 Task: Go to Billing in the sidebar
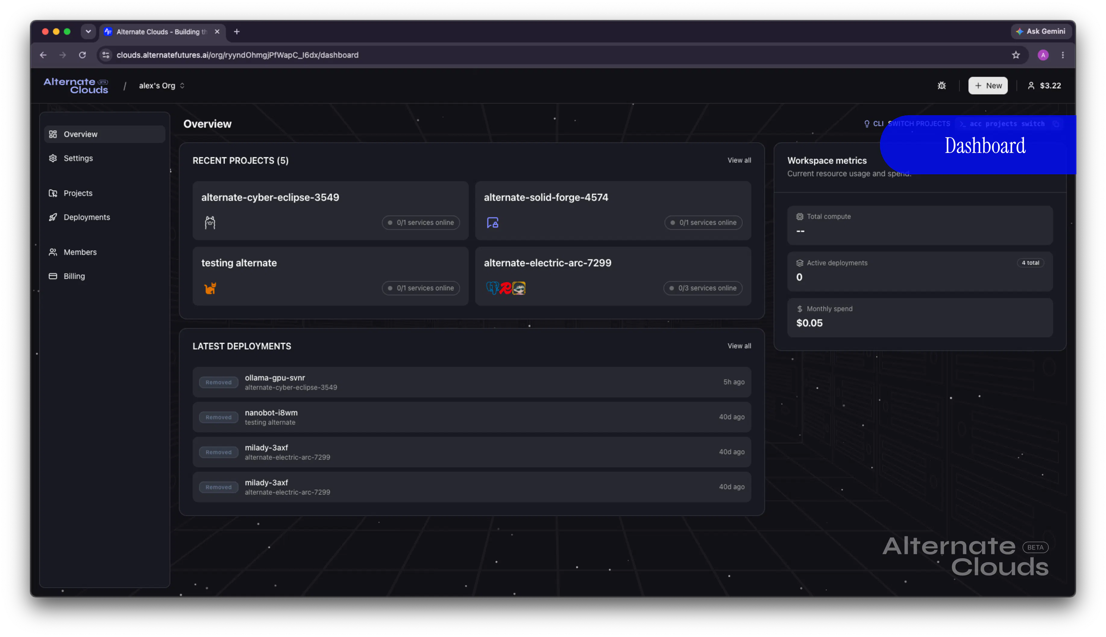pyautogui.click(x=105, y=277)
